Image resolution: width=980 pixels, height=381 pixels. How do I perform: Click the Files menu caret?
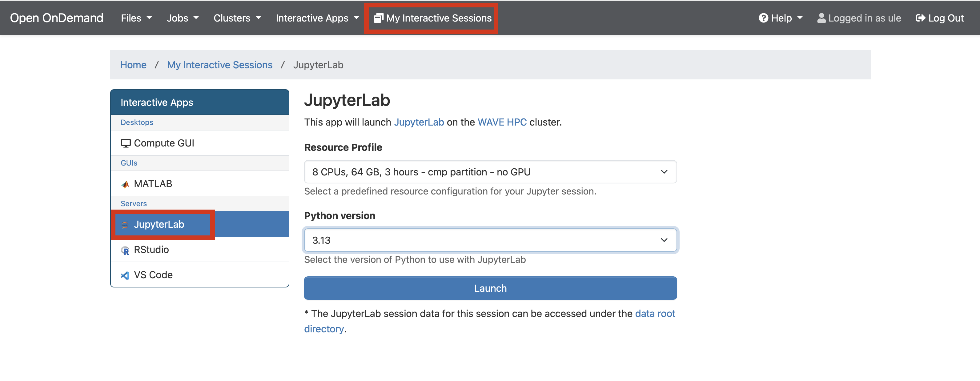149,18
